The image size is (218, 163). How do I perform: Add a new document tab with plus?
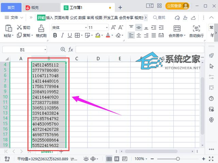(x=120, y=7)
